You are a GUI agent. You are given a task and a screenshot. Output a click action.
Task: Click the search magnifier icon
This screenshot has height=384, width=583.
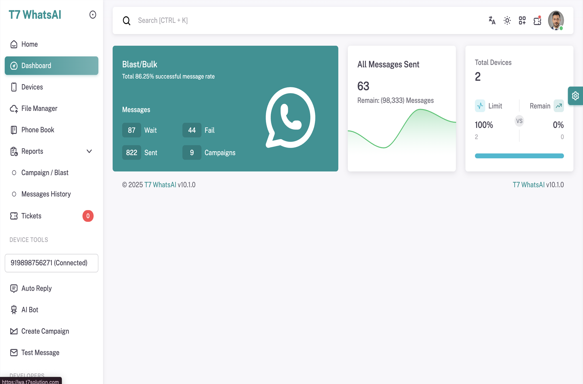pyautogui.click(x=126, y=21)
